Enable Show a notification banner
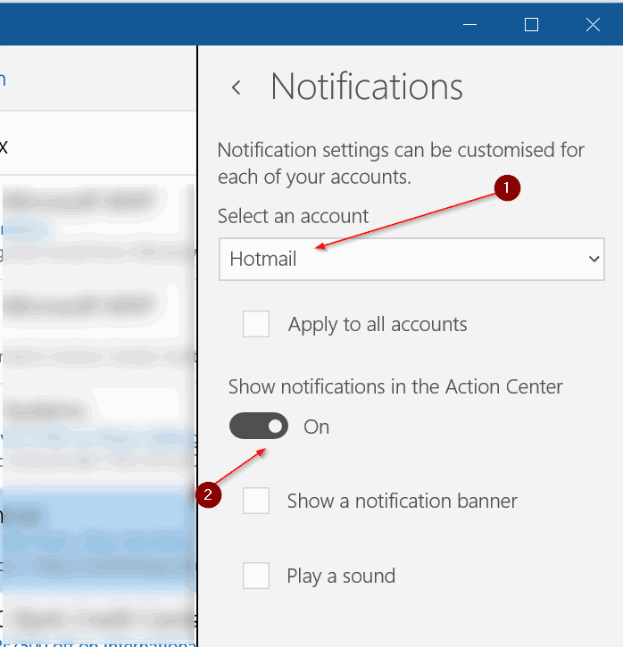This screenshot has height=647, width=623. point(256,501)
